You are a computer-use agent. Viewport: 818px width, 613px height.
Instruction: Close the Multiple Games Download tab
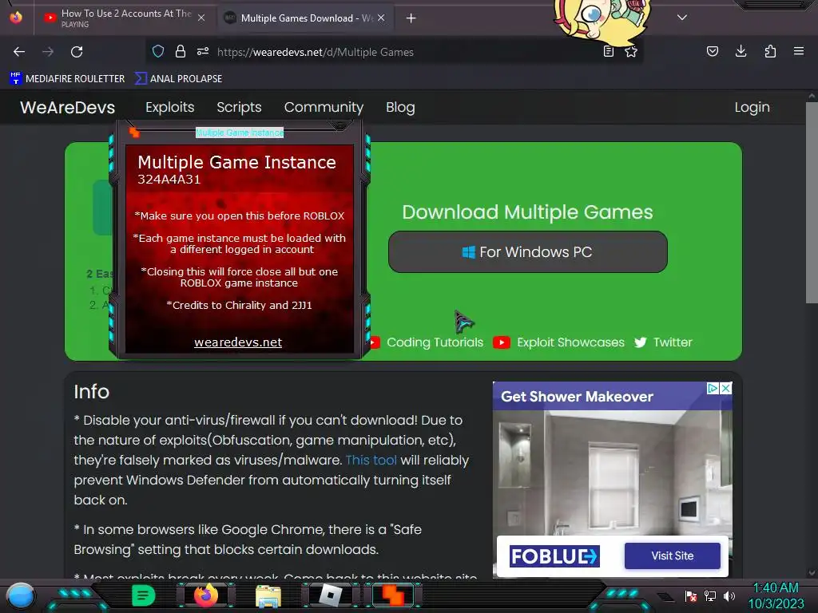click(x=381, y=18)
